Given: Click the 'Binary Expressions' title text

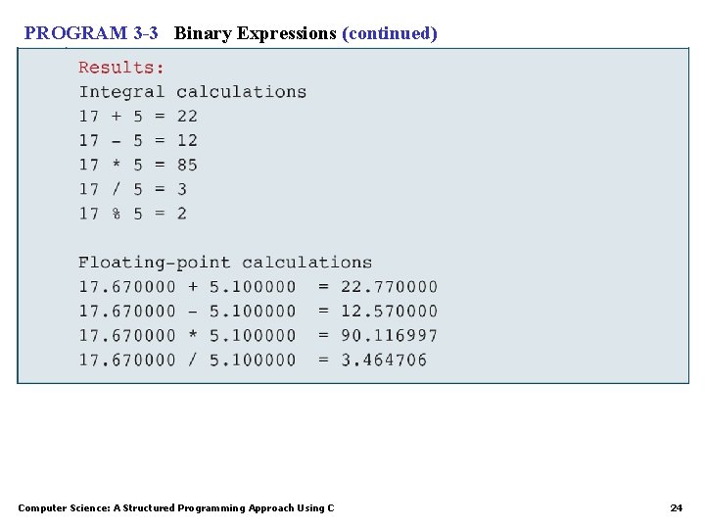Looking at the screenshot, I should pyautogui.click(x=255, y=34).
